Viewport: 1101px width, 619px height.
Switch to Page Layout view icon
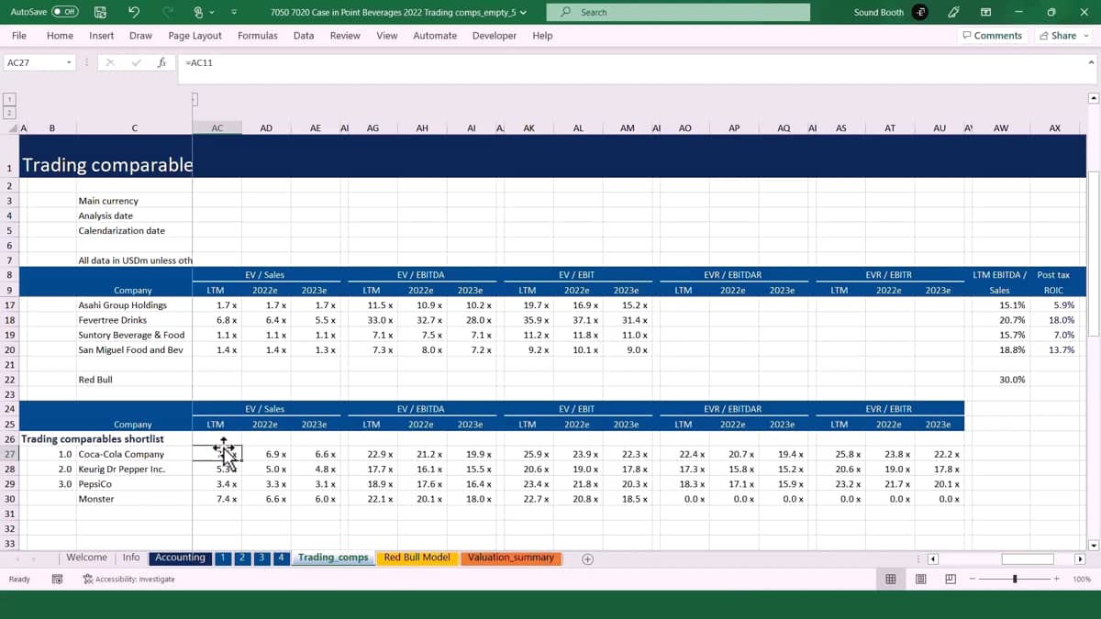(921, 579)
